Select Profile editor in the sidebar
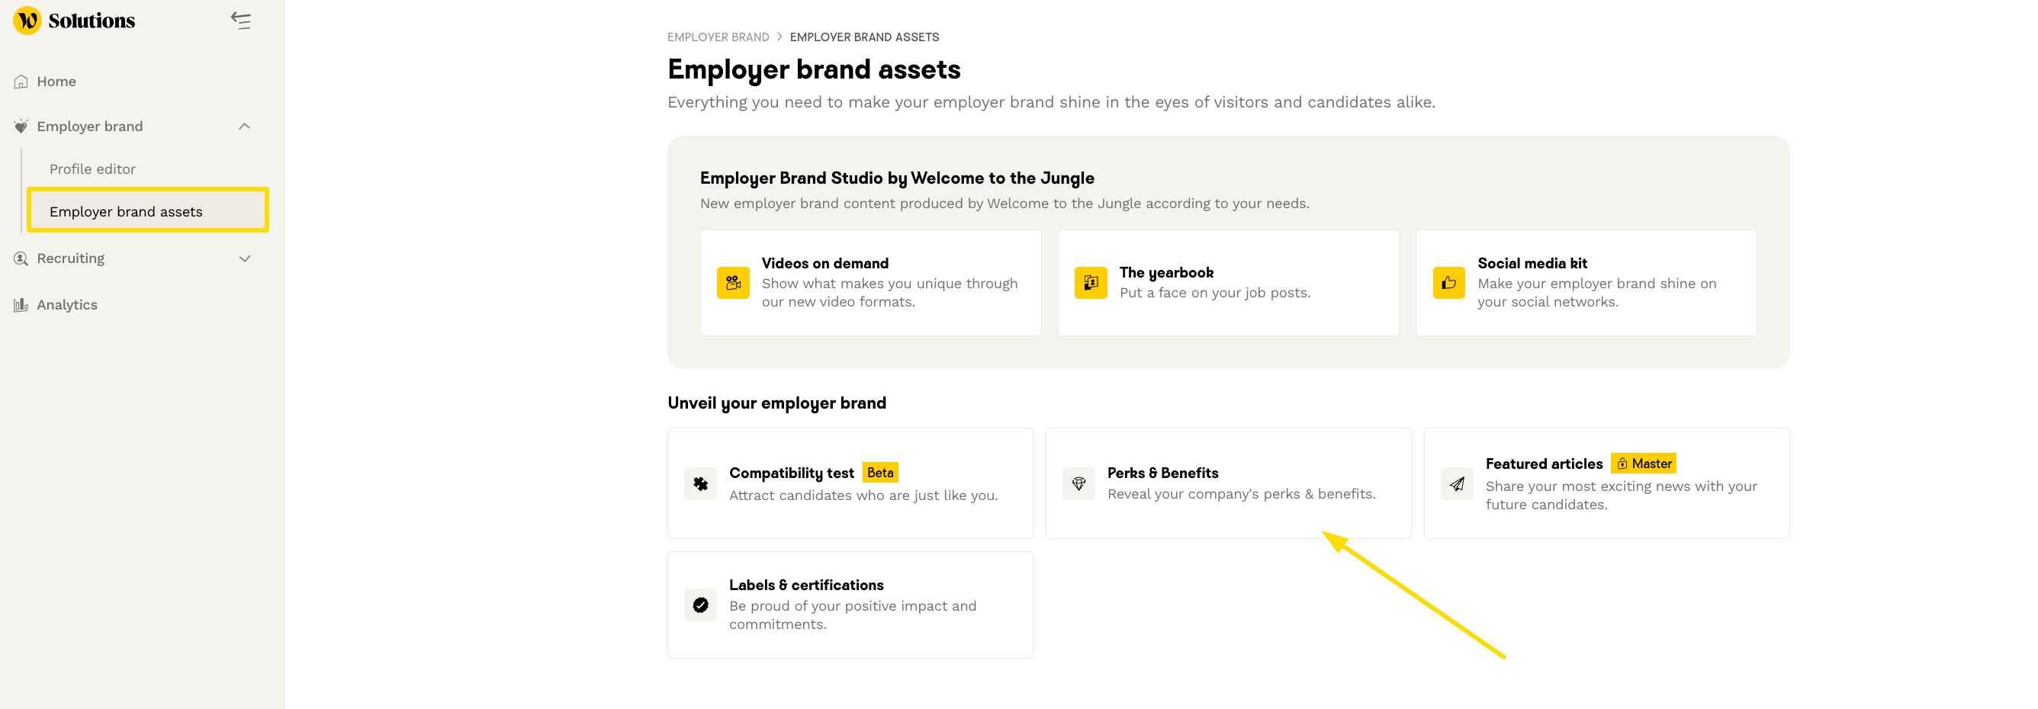The image size is (2038, 709). (x=92, y=169)
